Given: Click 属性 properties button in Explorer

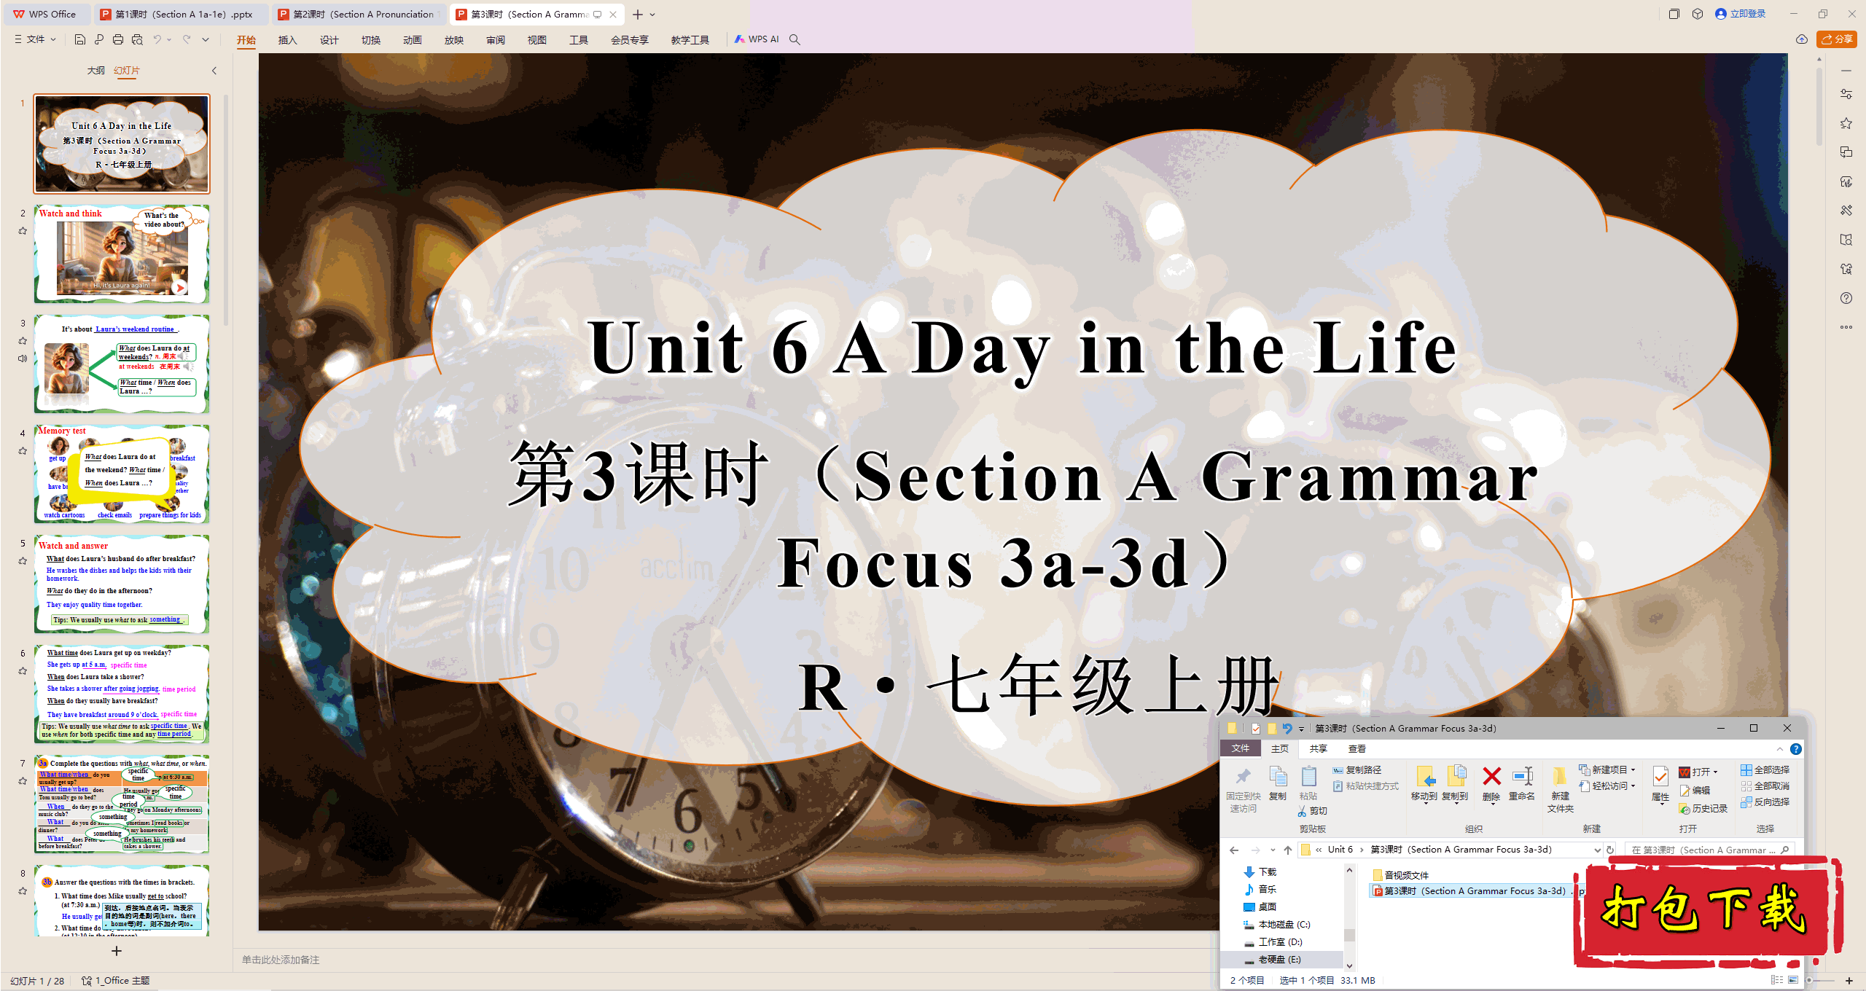Looking at the screenshot, I should 1660,786.
